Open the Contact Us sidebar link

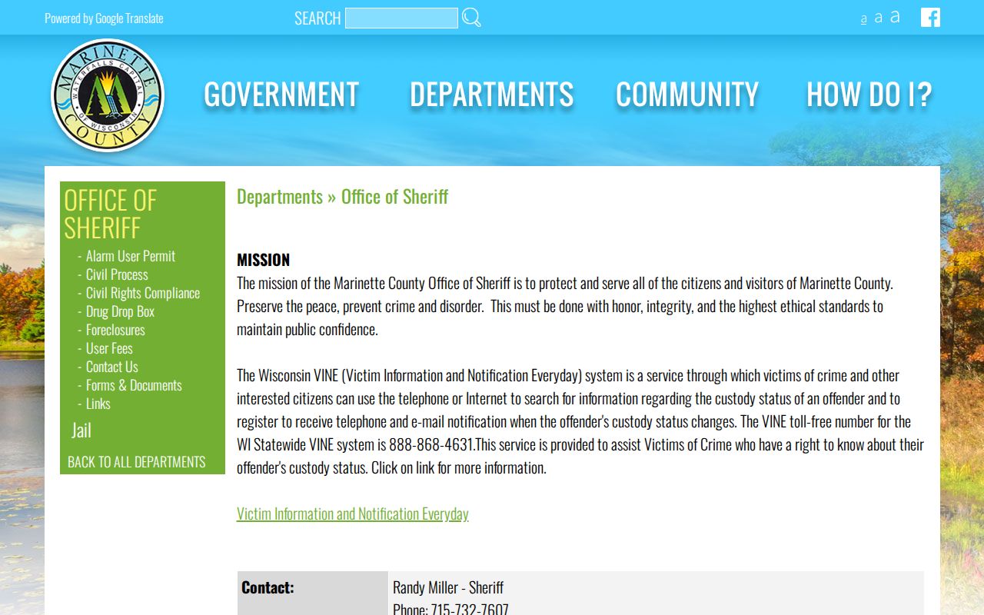coord(112,367)
